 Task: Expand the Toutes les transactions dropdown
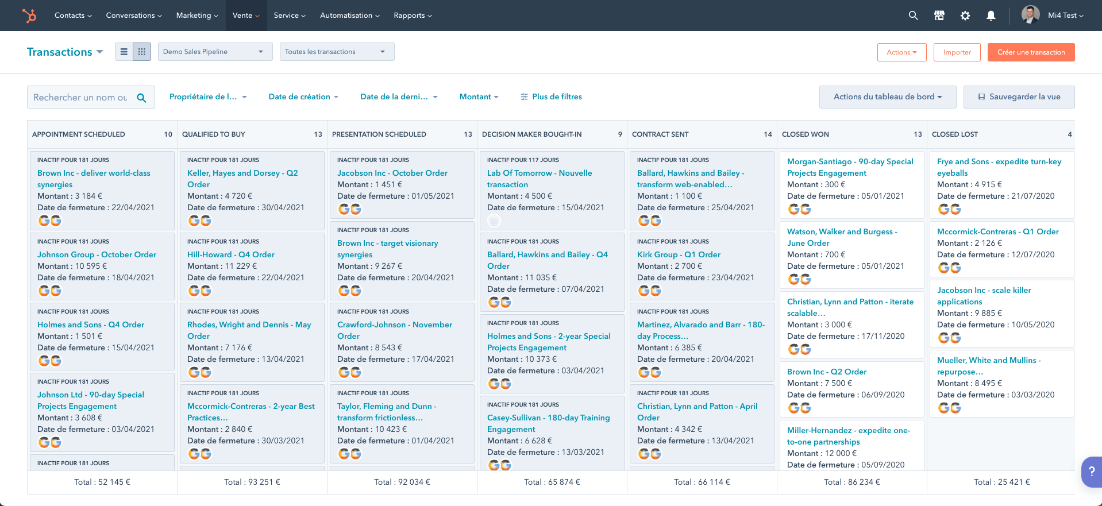coord(337,52)
